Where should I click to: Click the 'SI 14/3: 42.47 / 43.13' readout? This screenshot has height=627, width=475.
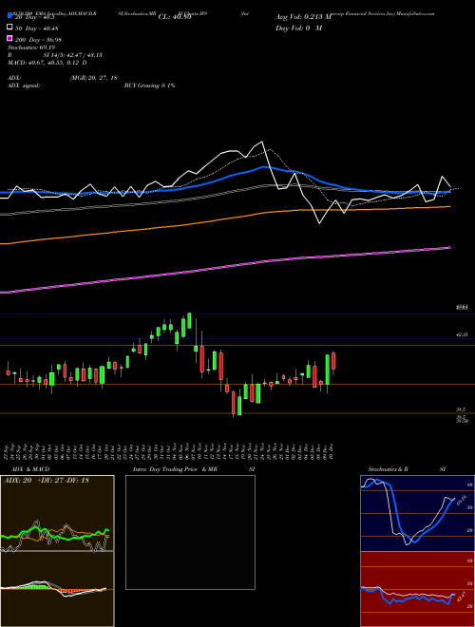coord(73,55)
